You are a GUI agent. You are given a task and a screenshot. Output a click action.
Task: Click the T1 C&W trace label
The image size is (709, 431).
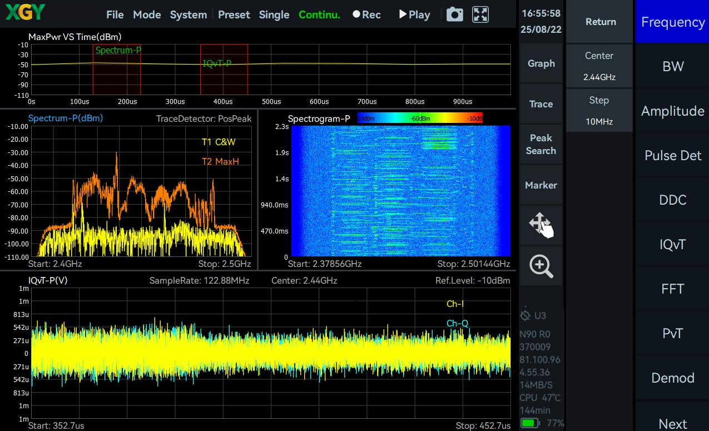(x=219, y=142)
